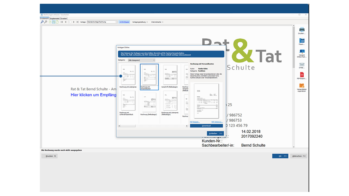The height and width of the screenshot is (196, 349).
Task: Click the page number field in toolbar
Action: (x=70, y=22)
